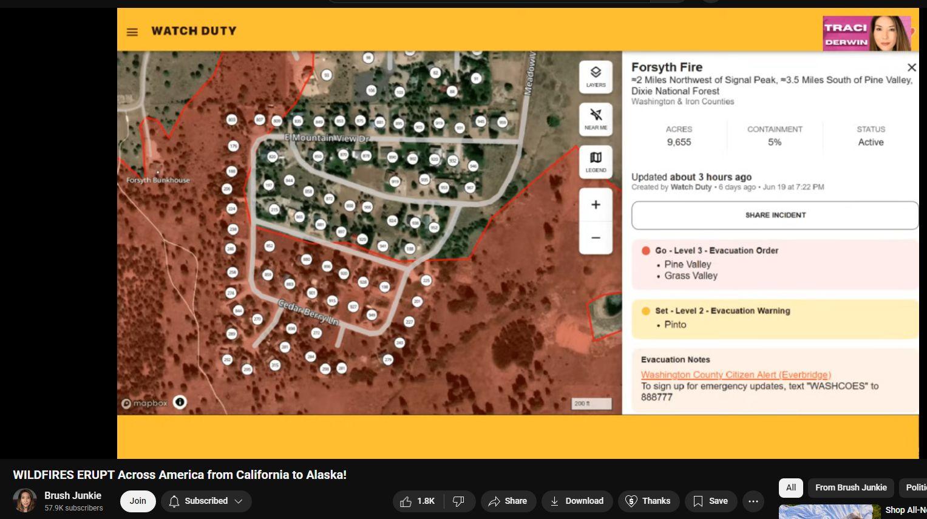This screenshot has width=927, height=519.
Task: Open the Watch Duty hamburger menu
Action: click(x=132, y=32)
